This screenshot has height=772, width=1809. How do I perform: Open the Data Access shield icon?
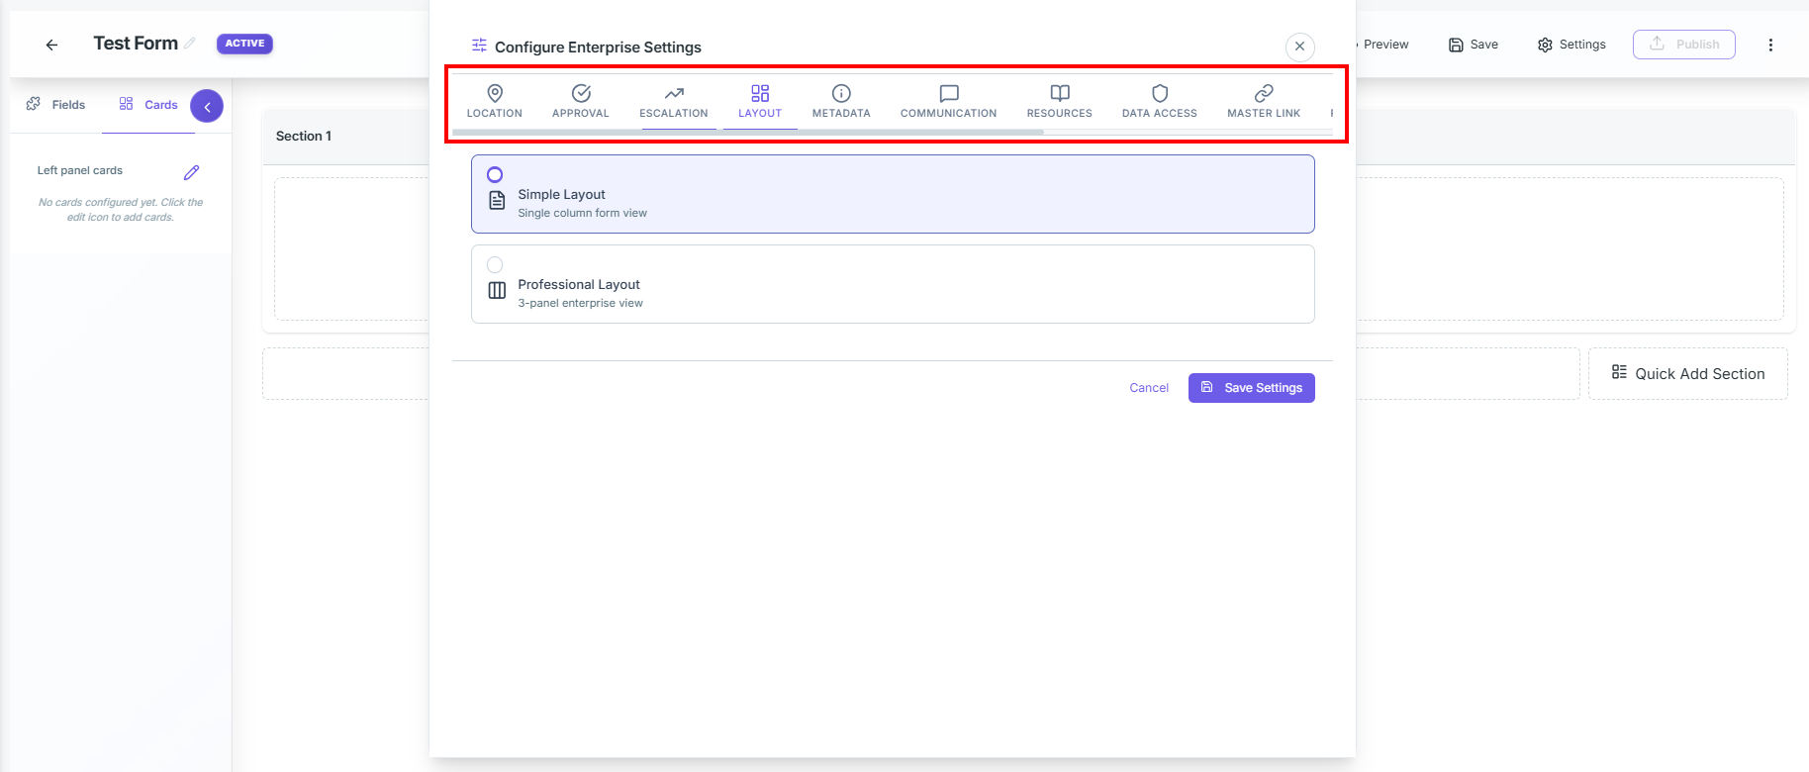click(x=1160, y=93)
